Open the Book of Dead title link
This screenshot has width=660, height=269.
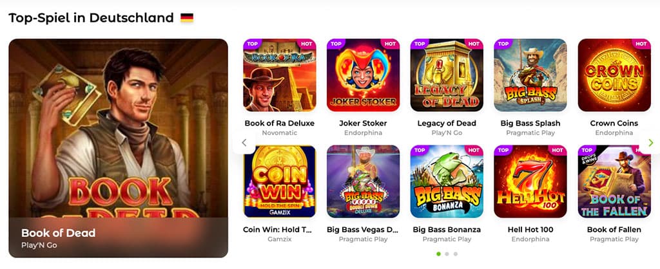[x=59, y=233]
